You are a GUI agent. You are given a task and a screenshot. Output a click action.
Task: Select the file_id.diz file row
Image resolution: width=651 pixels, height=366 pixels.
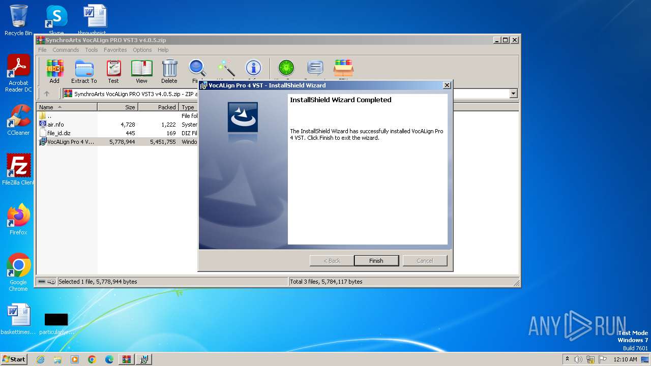[x=118, y=133]
